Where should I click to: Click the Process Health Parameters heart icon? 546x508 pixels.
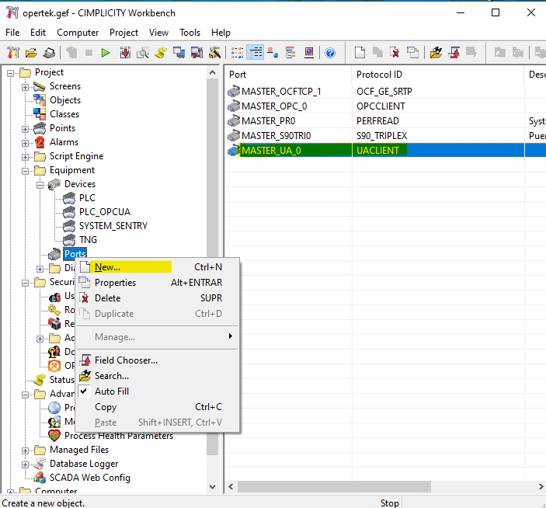pyautogui.click(x=54, y=436)
